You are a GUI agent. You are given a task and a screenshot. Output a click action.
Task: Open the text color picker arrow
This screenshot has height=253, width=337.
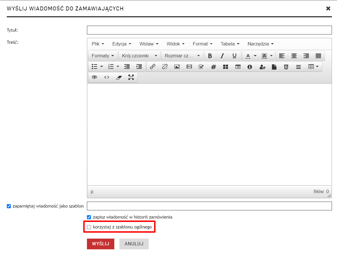click(x=255, y=56)
